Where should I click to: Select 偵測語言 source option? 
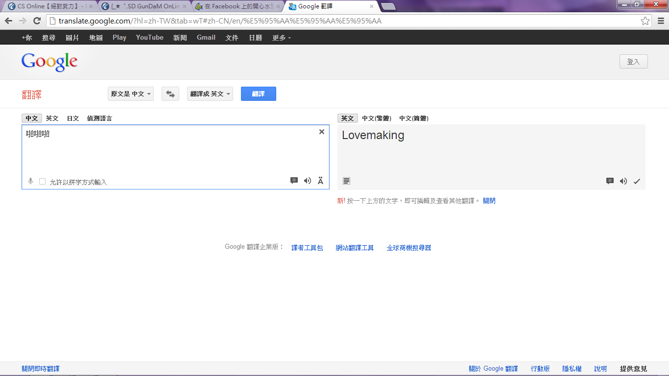99,118
